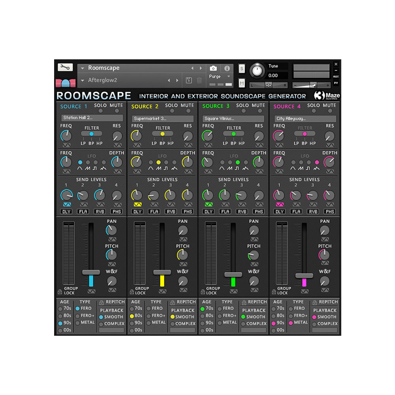Click the save preset floppy icon
Screen dimensions: 395x395
coord(189,81)
